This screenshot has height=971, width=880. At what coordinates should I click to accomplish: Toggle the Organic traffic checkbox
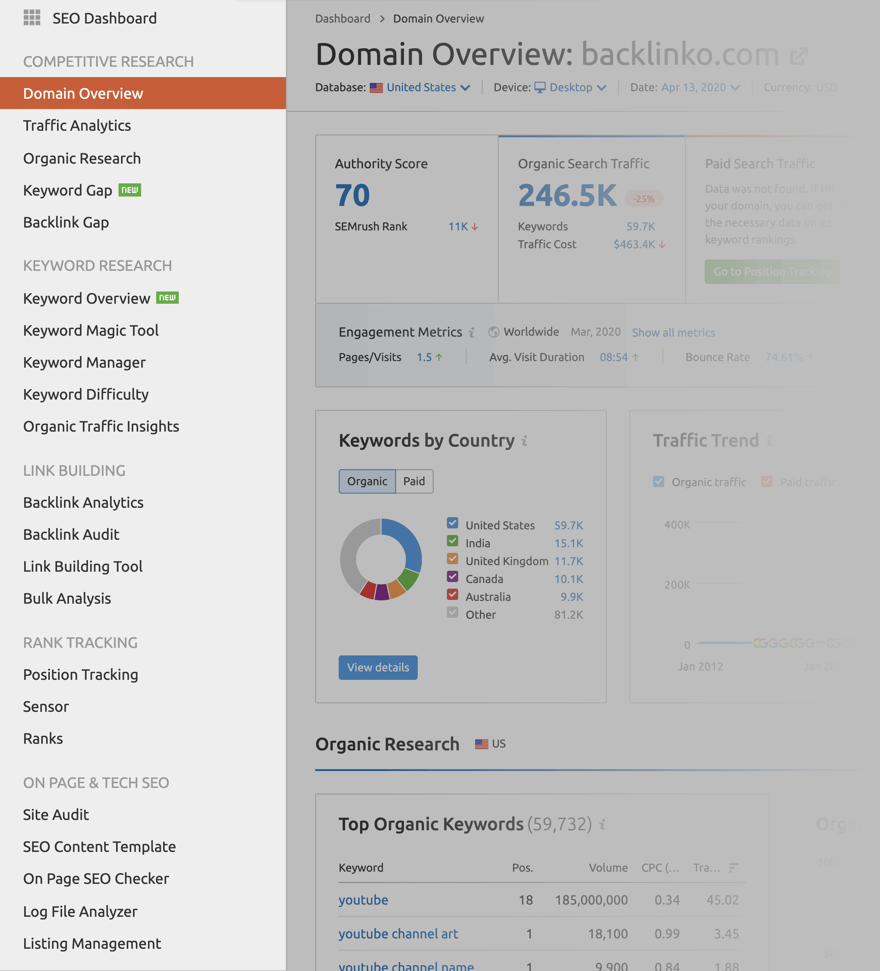click(x=658, y=482)
